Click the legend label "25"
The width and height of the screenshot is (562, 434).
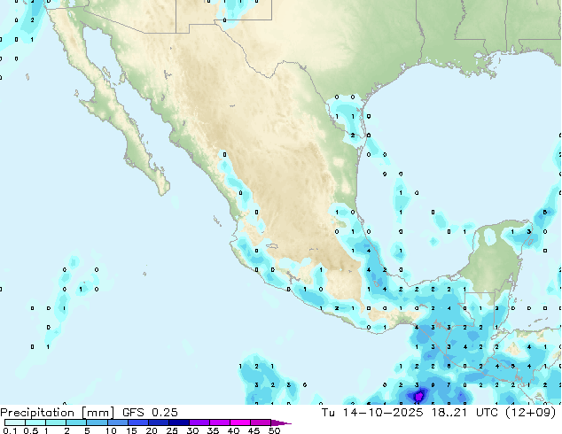[172, 430]
